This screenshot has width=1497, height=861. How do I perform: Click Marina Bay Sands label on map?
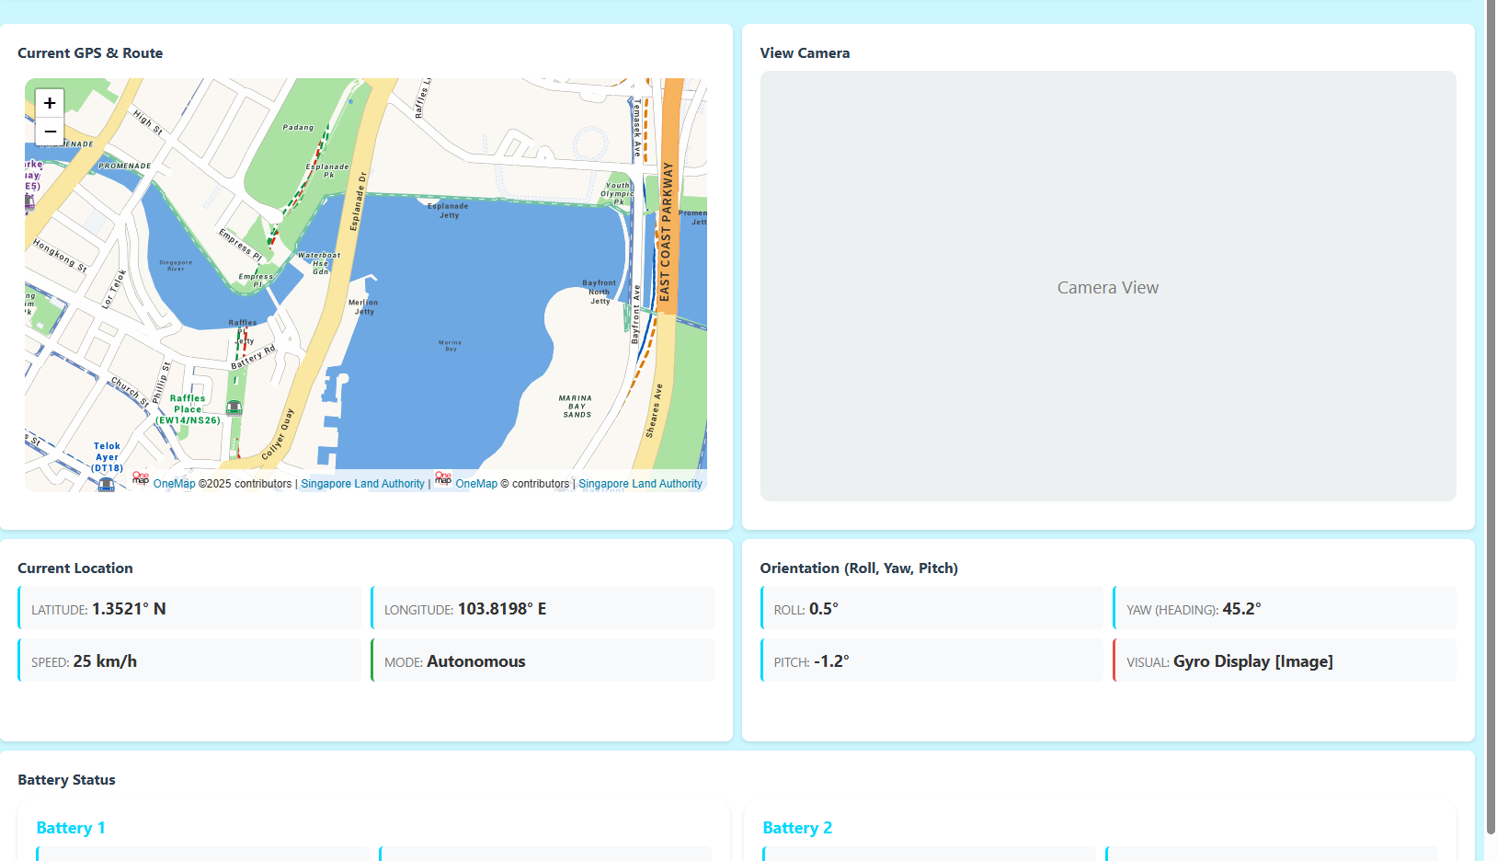point(577,407)
